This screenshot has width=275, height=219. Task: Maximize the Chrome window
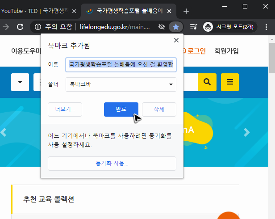(x=245, y=7)
